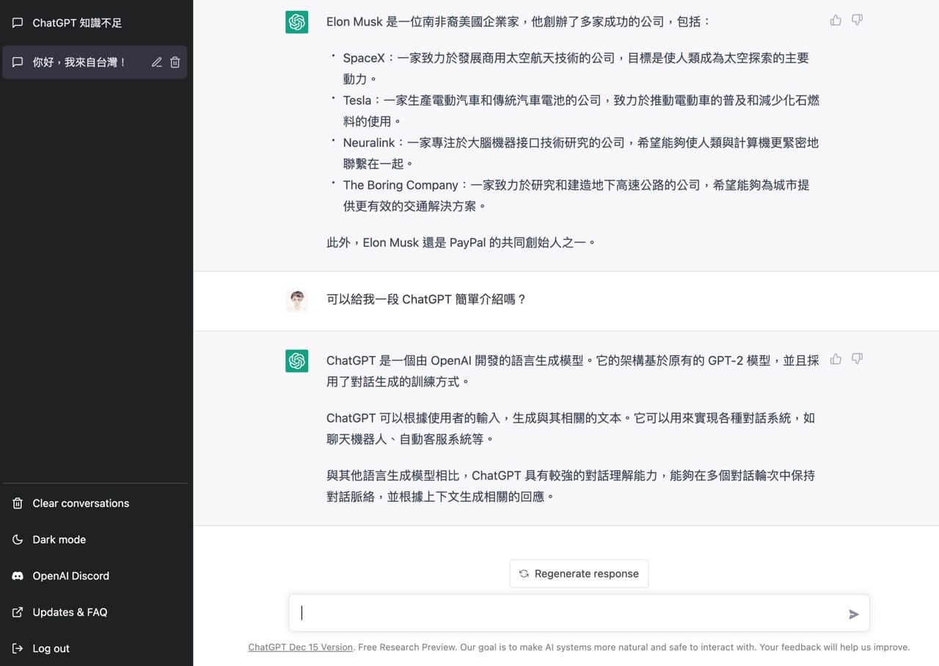
Task: Toggle Dark mode
Action: 95,539
